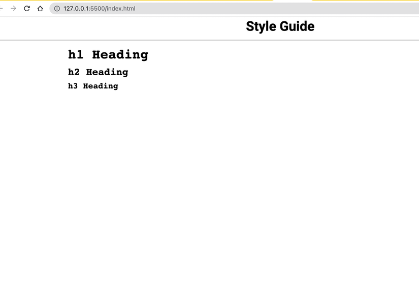The image size is (419, 308).
Task: Click the word Style in the title
Action: click(261, 26)
